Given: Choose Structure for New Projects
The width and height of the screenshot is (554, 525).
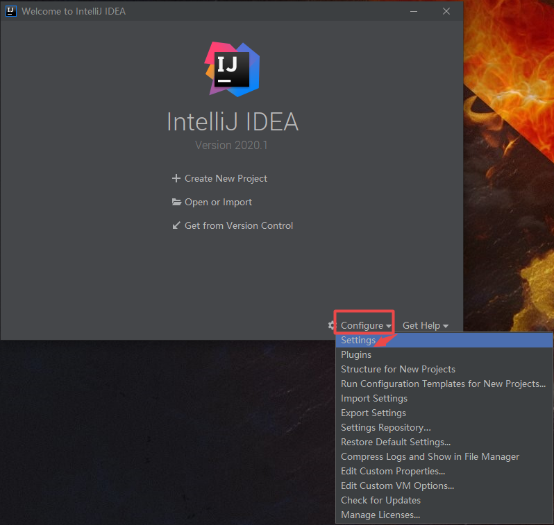Looking at the screenshot, I should click(x=444, y=369).
